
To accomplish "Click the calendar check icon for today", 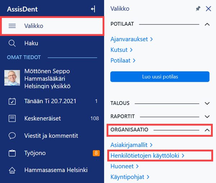I will (x=12, y=101).
